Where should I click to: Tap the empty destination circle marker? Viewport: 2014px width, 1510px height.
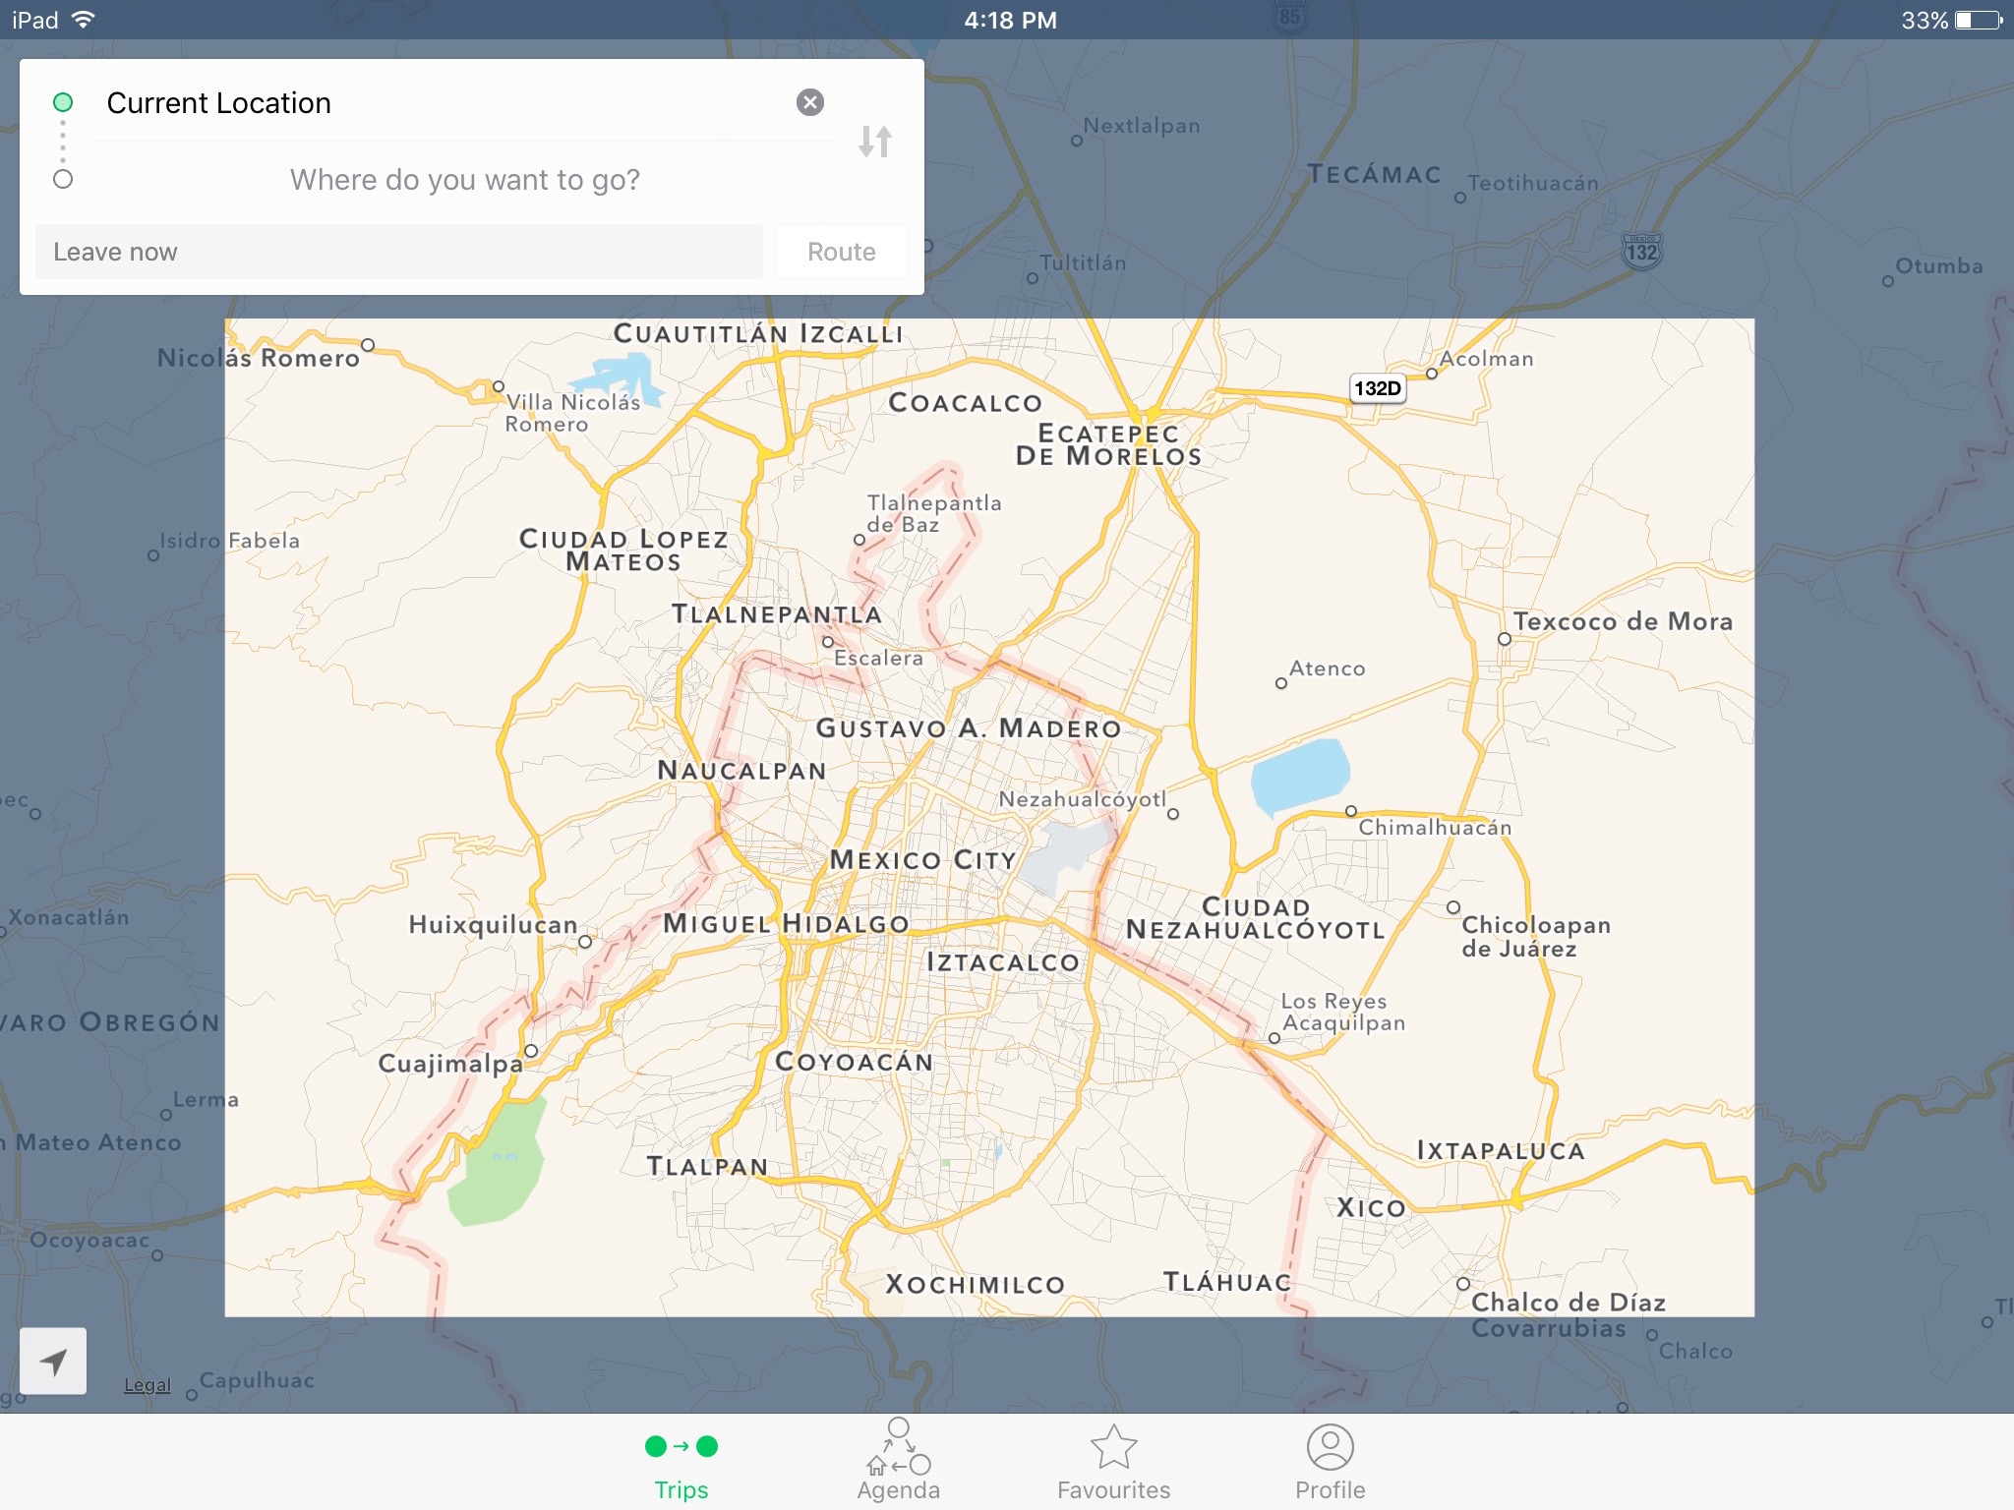63,179
